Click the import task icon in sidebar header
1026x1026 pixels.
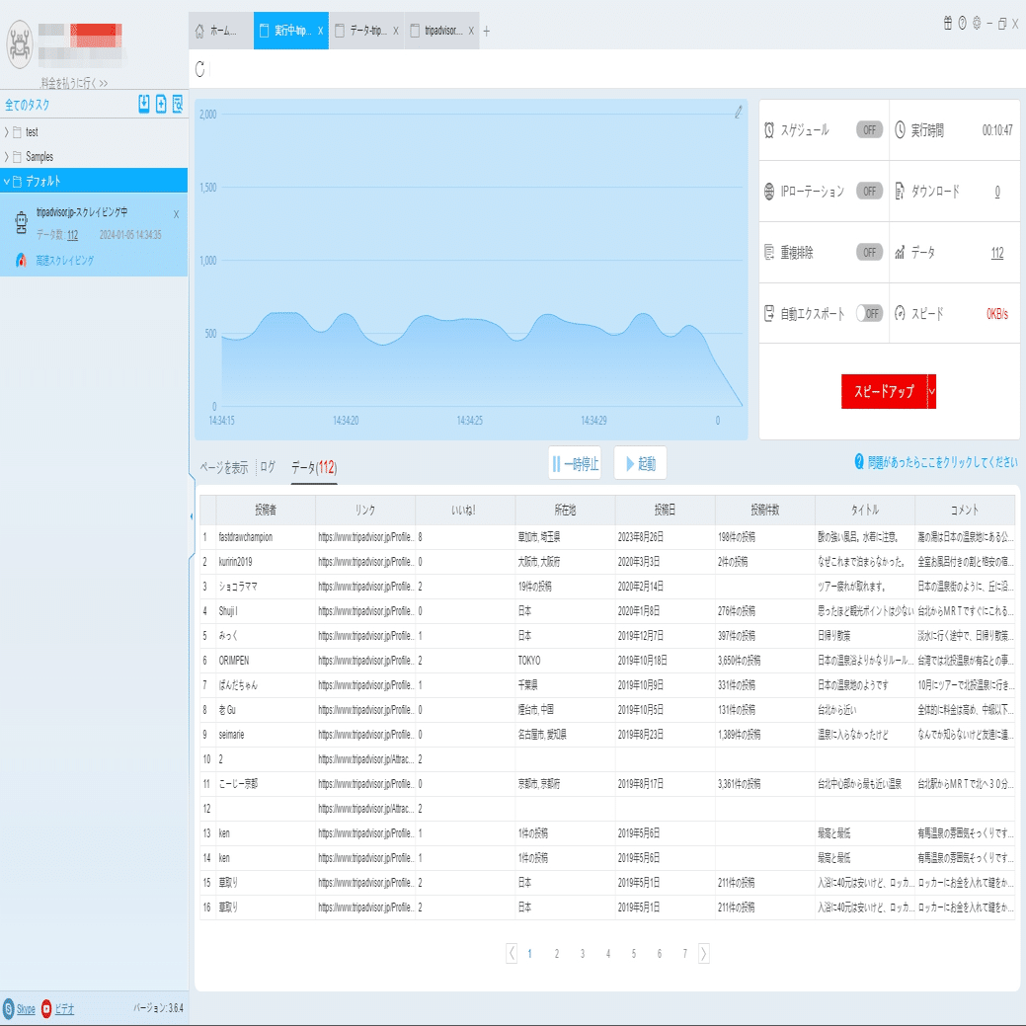click(x=144, y=104)
